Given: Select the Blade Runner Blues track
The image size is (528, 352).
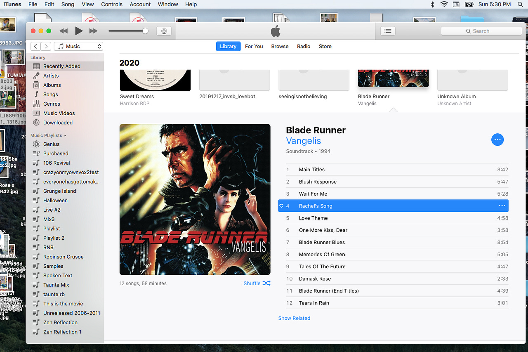Looking at the screenshot, I should (397, 242).
